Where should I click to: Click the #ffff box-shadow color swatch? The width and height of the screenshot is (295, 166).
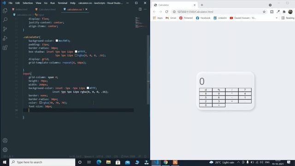click(x=76, y=52)
